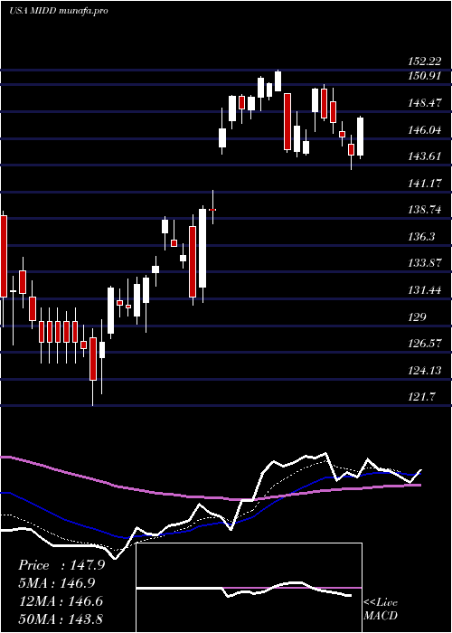Screen dimensions: 452x633
Task: Select the 121.7 price axis label
Action: [x=422, y=397]
